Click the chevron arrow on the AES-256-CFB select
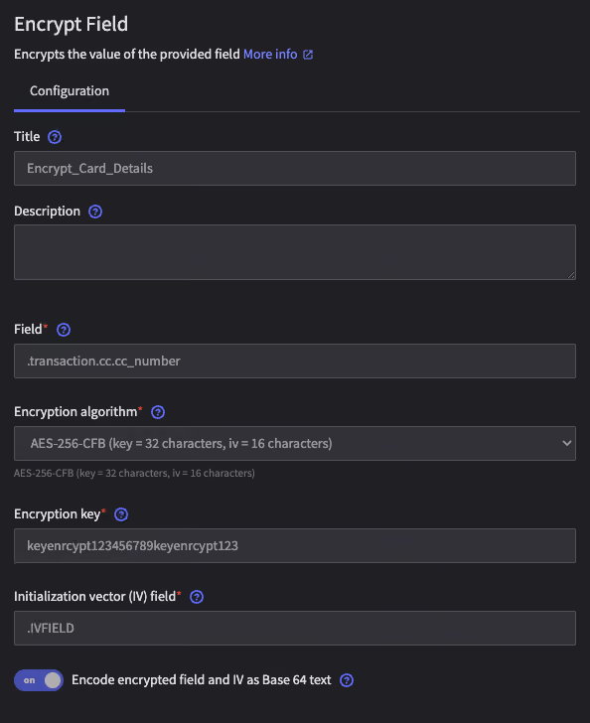Image resolution: width=590 pixels, height=723 pixels. pos(566,444)
